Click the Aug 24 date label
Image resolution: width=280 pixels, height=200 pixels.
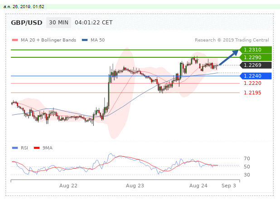(x=198, y=186)
